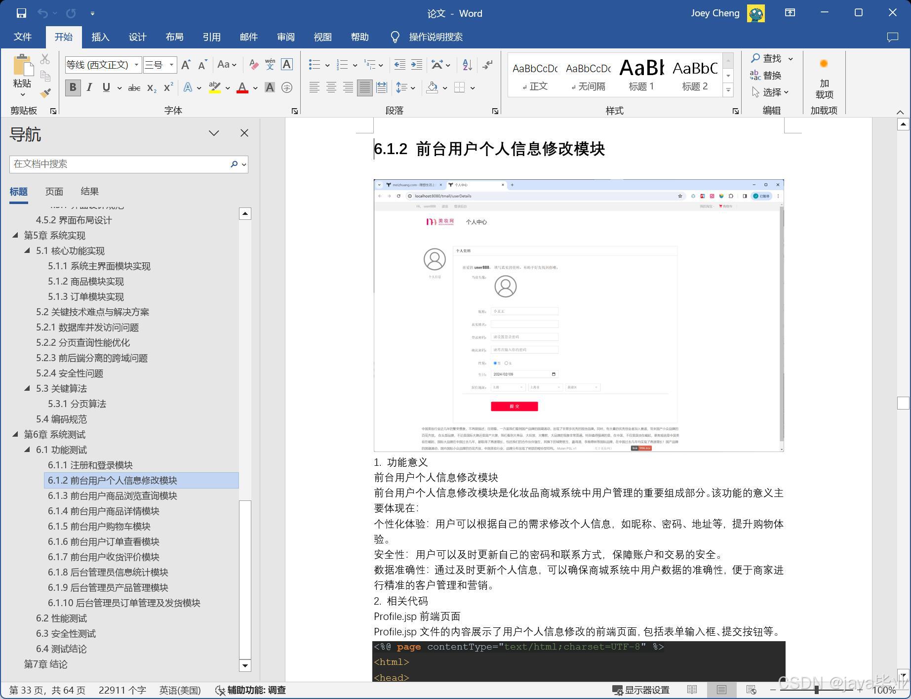The image size is (911, 699).
Task: Go to 第7章 结论 heading
Action: 46,664
